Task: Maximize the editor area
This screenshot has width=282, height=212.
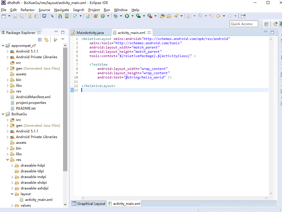Action: point(272,32)
